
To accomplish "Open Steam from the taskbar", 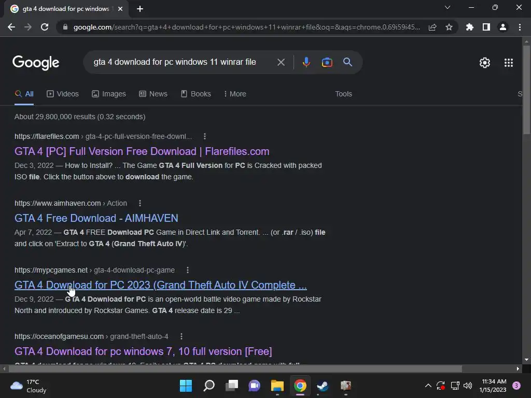I will [323, 386].
